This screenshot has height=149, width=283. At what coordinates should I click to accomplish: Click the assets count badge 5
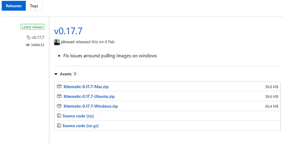tap(75, 74)
